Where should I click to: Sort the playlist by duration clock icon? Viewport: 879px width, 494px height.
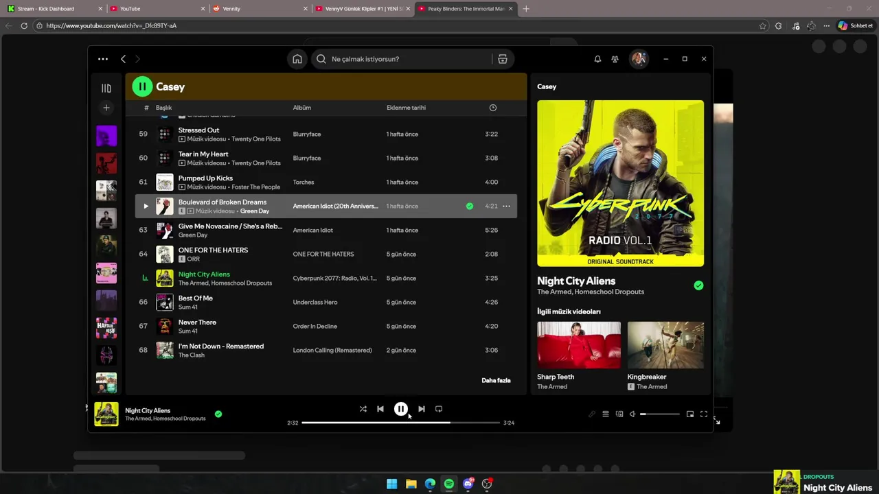click(492, 108)
